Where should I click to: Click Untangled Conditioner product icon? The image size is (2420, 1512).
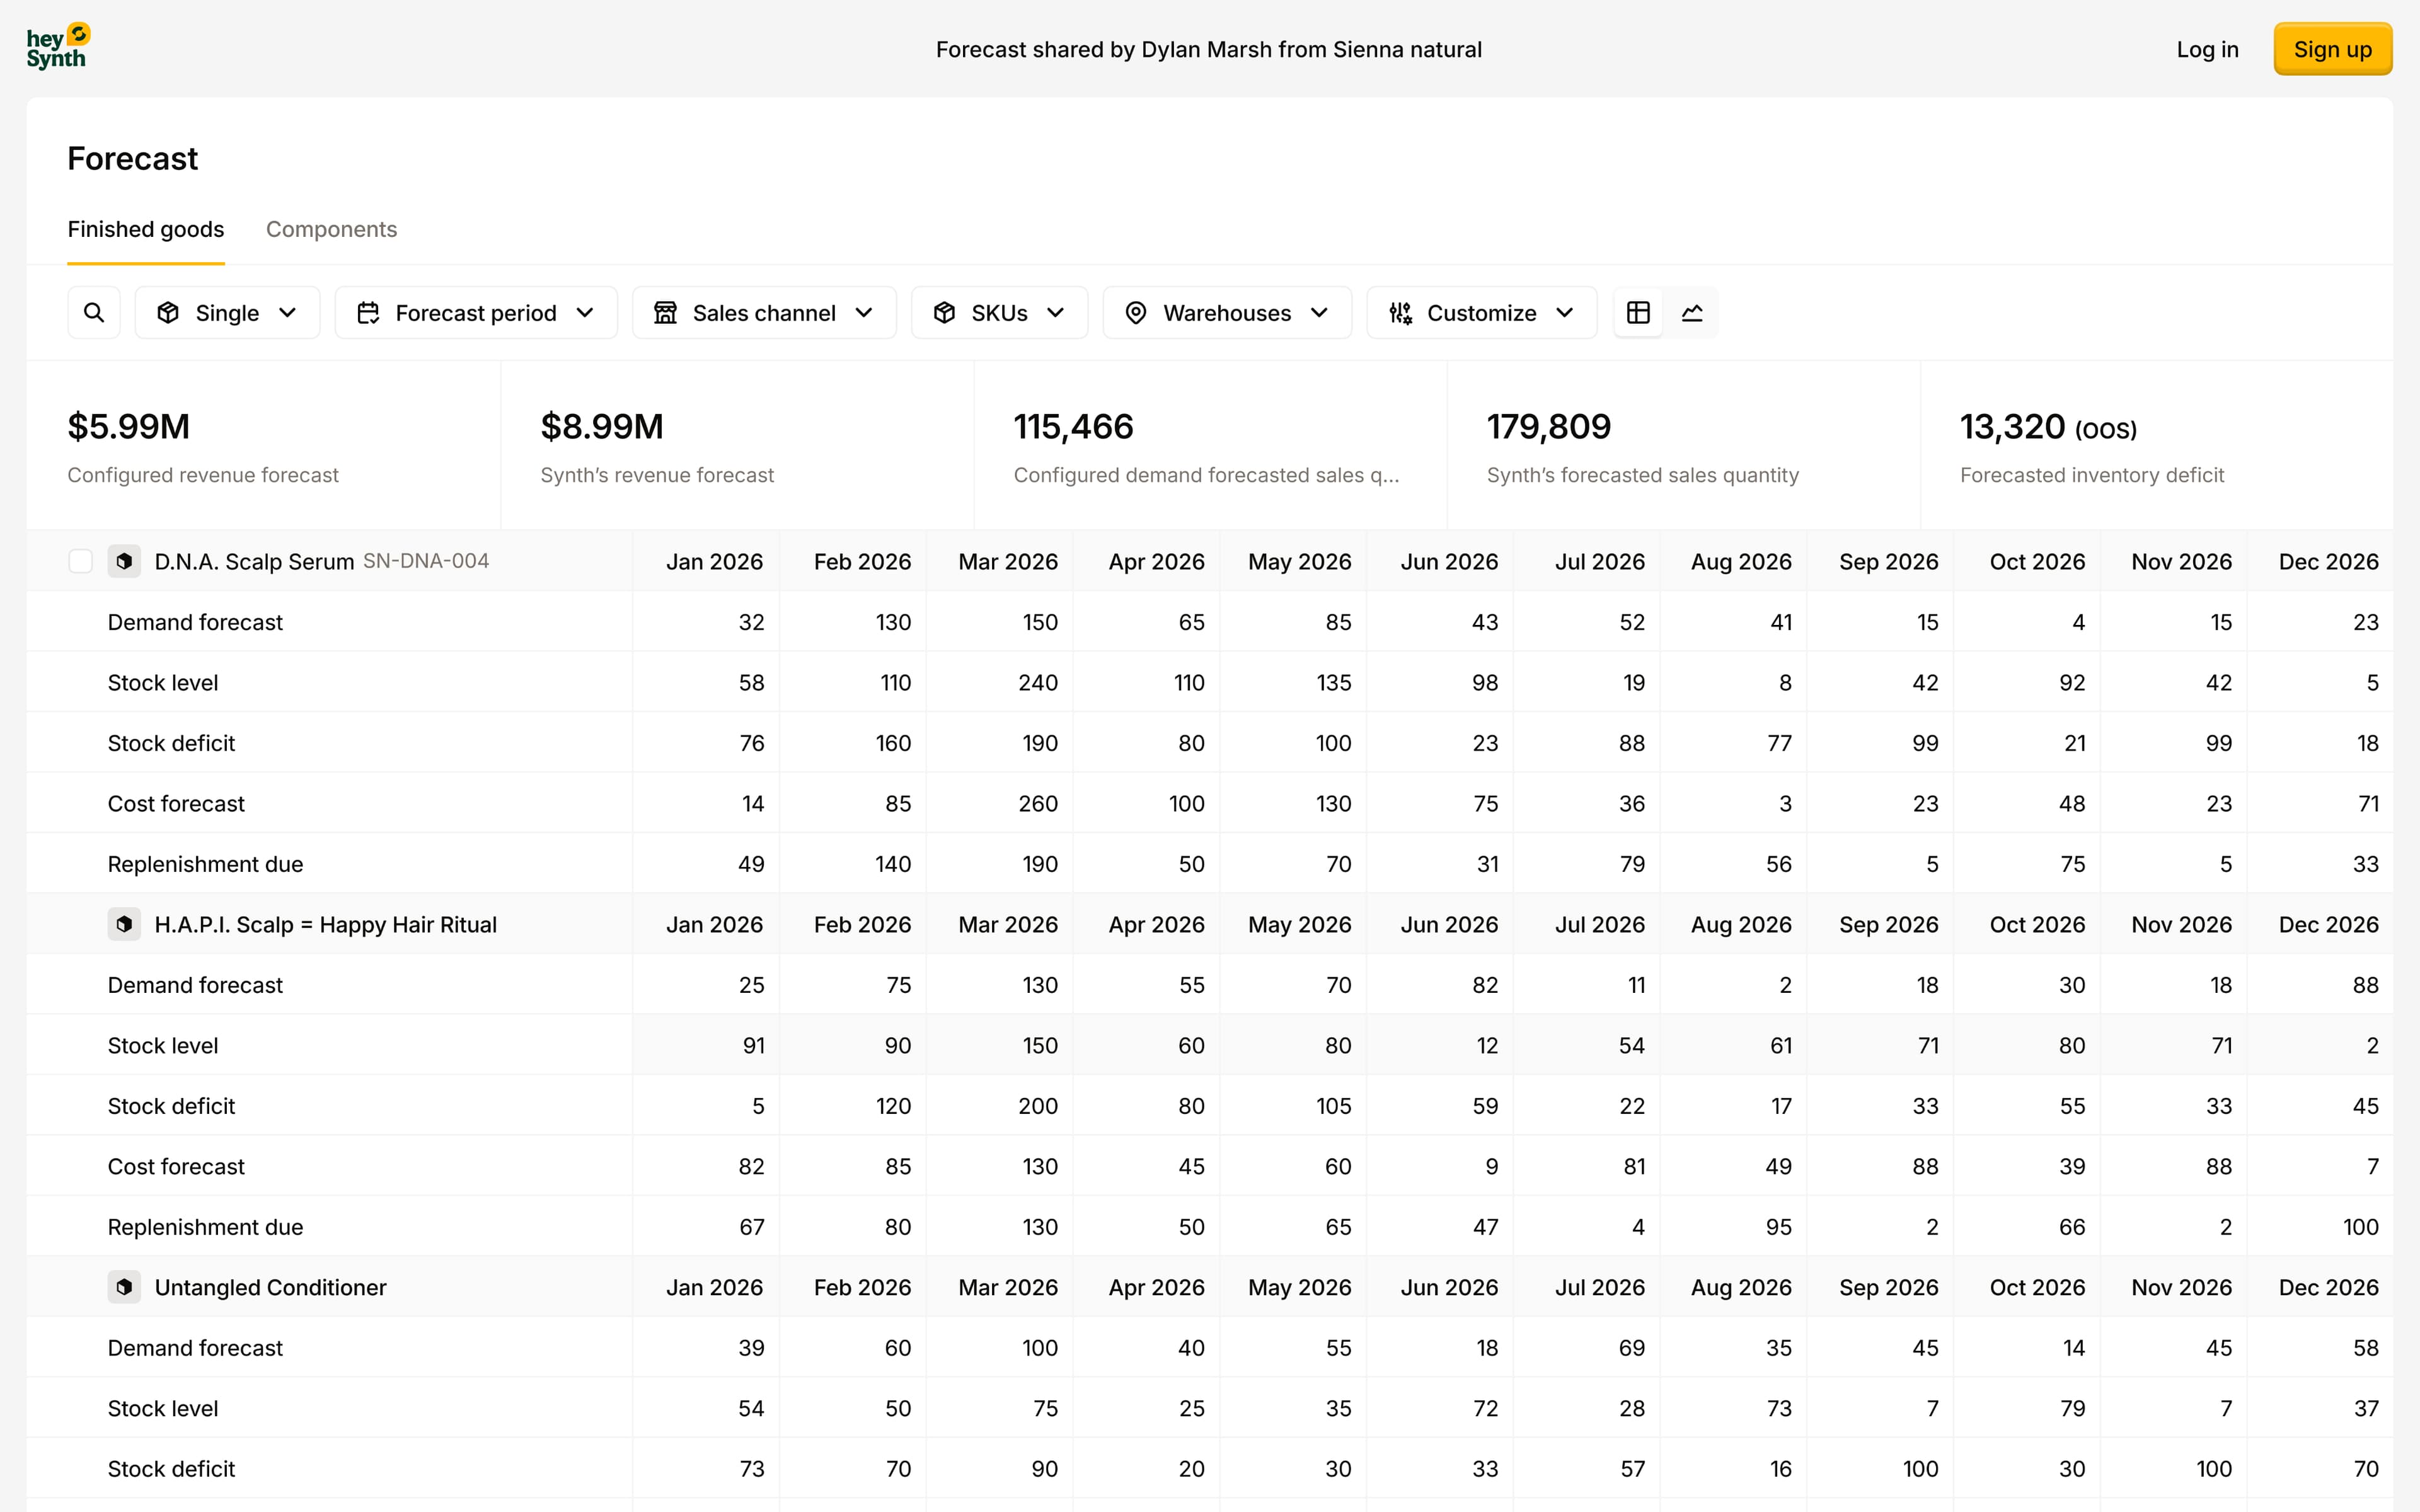click(x=124, y=1287)
